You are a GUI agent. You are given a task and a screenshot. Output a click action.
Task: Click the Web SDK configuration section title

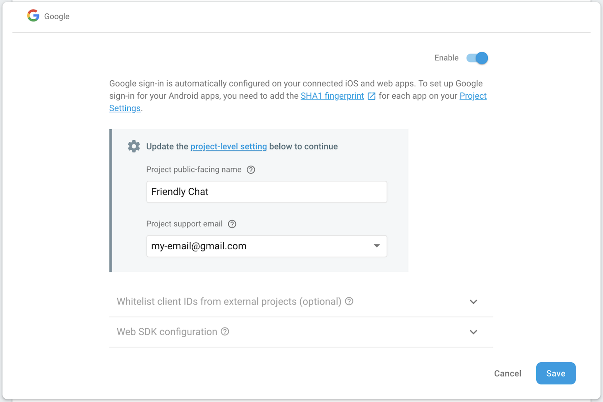tap(167, 332)
